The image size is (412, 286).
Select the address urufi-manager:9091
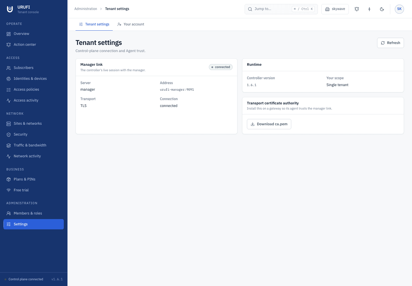click(177, 90)
